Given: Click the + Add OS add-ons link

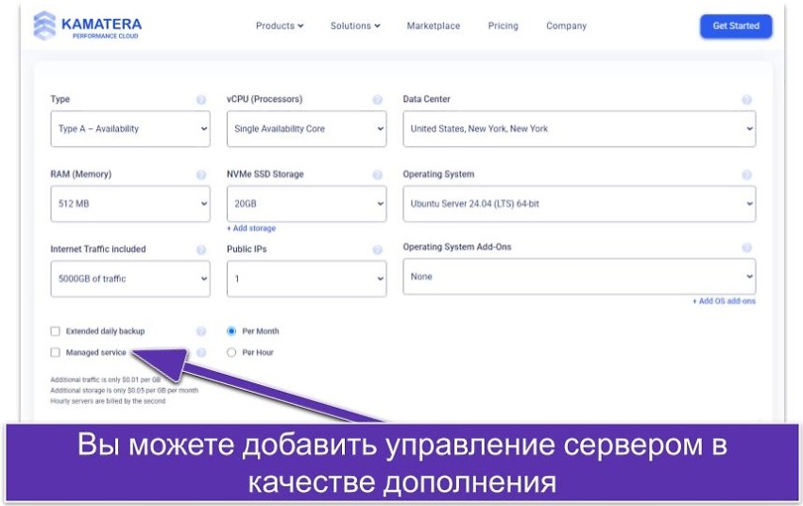Looking at the screenshot, I should pos(725,301).
